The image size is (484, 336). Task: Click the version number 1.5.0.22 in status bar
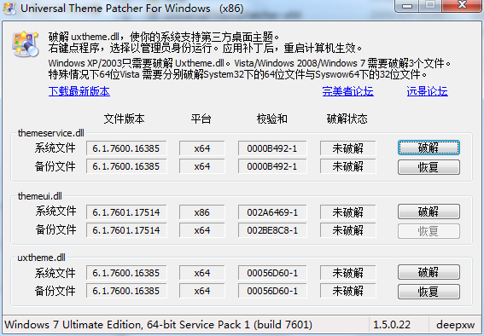tap(392, 325)
